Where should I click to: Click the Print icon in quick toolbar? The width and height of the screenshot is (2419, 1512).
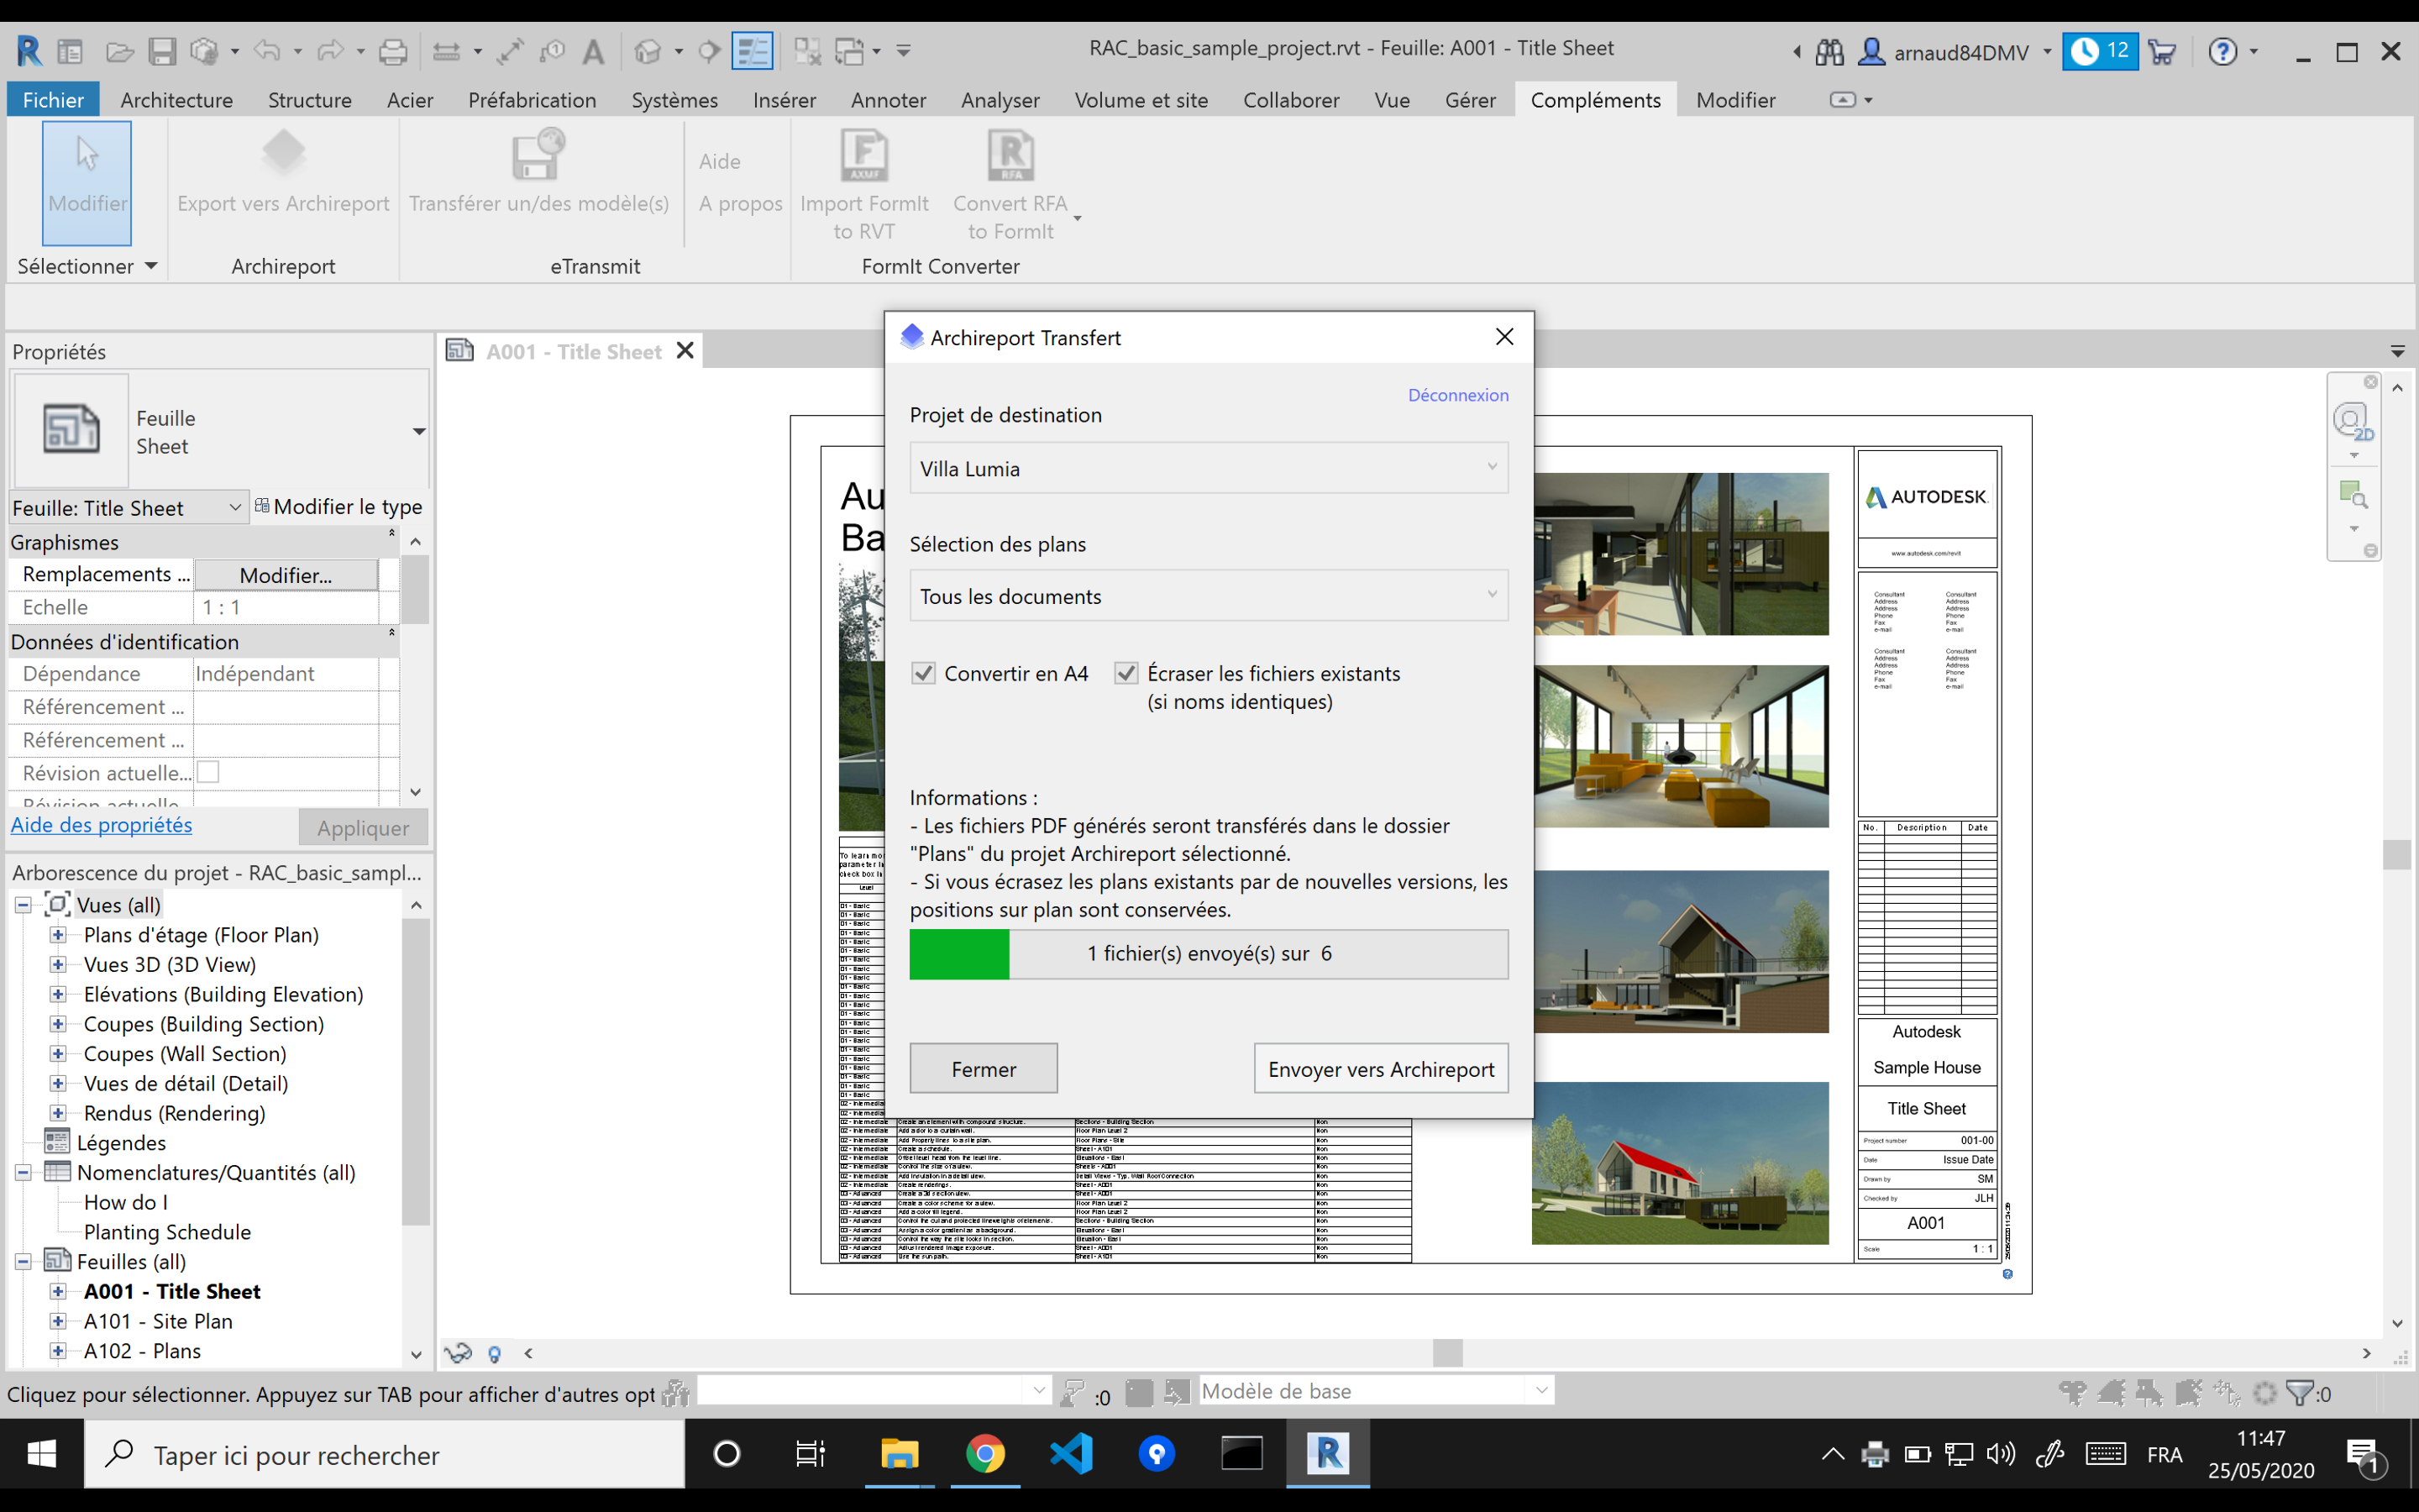click(x=393, y=51)
